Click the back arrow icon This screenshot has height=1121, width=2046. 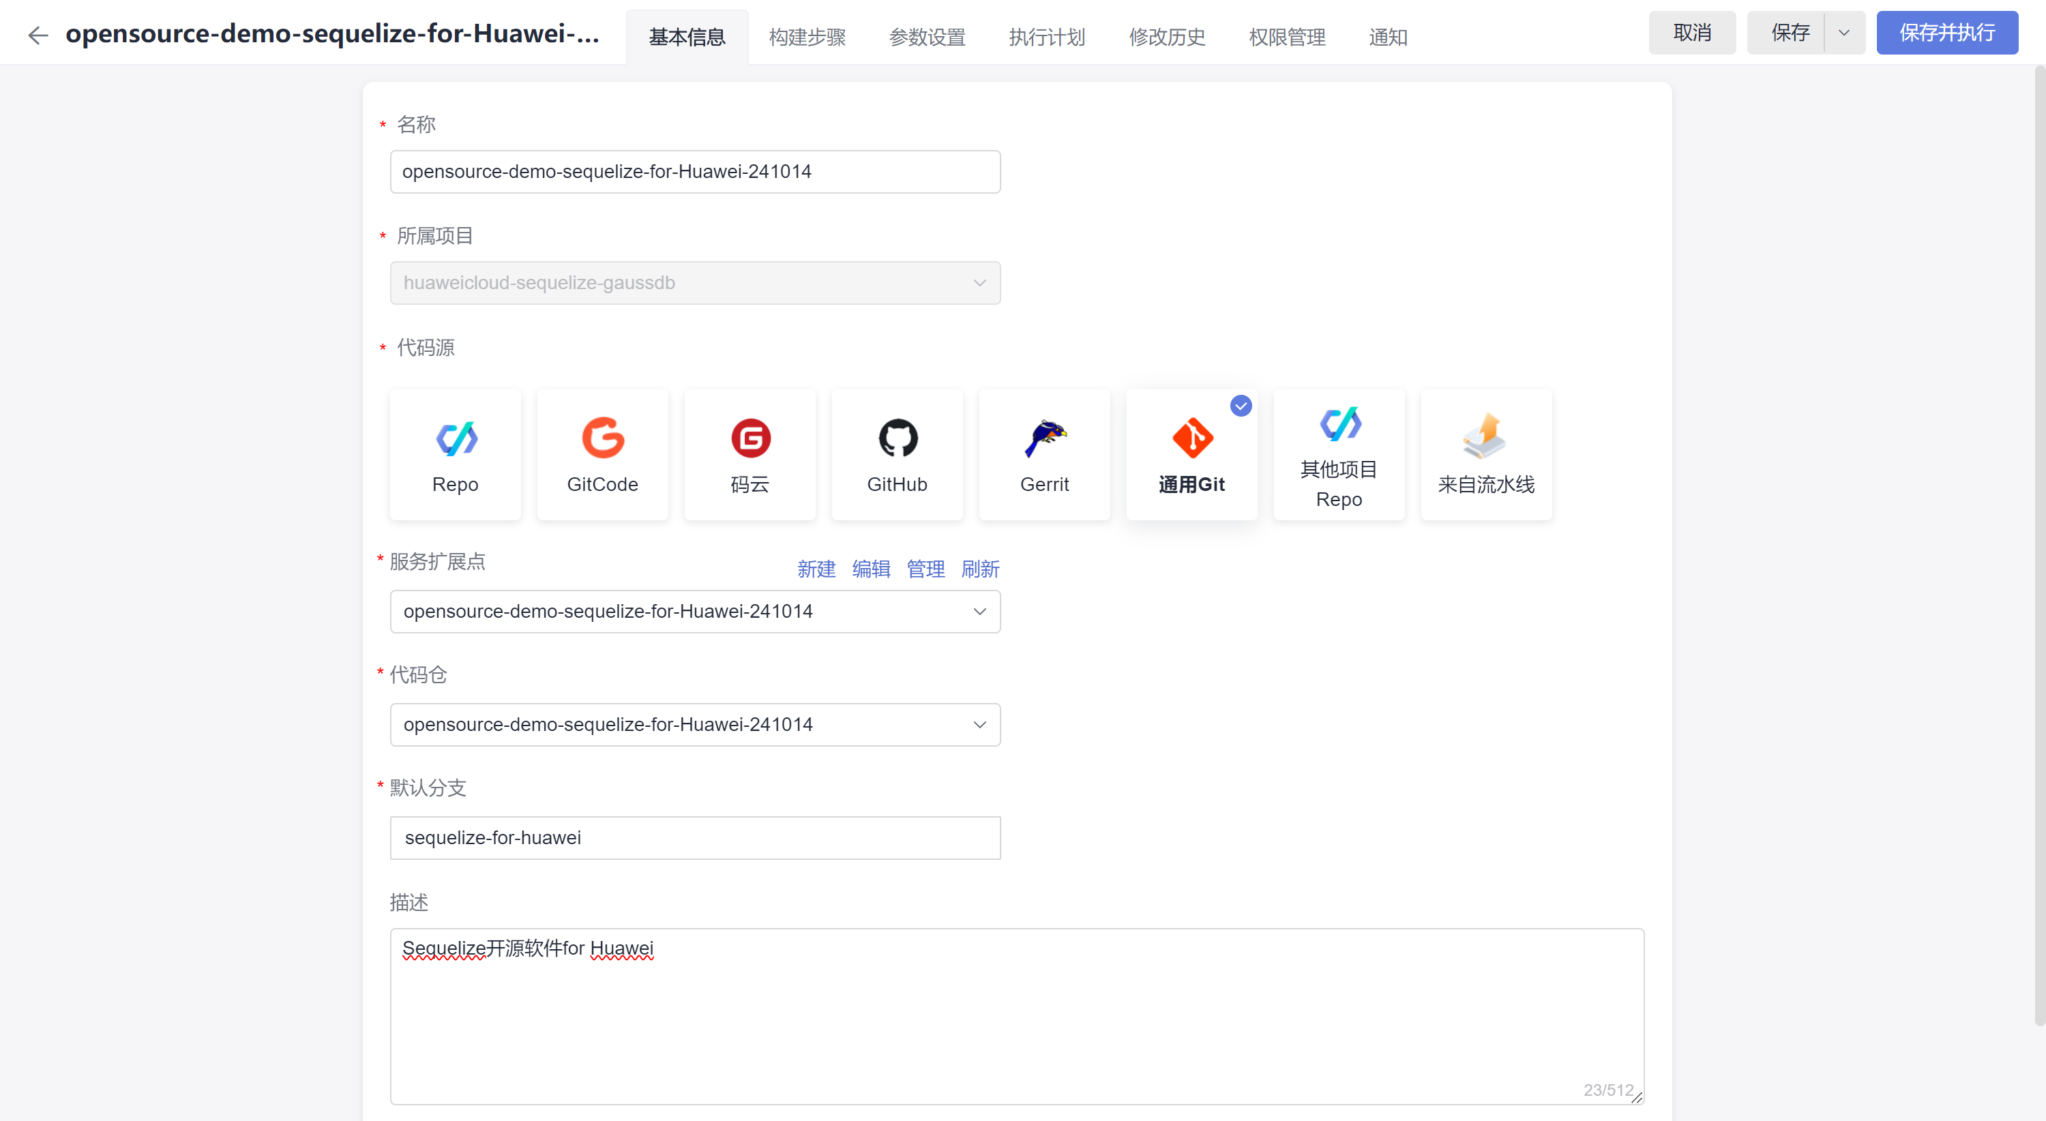[x=38, y=35]
